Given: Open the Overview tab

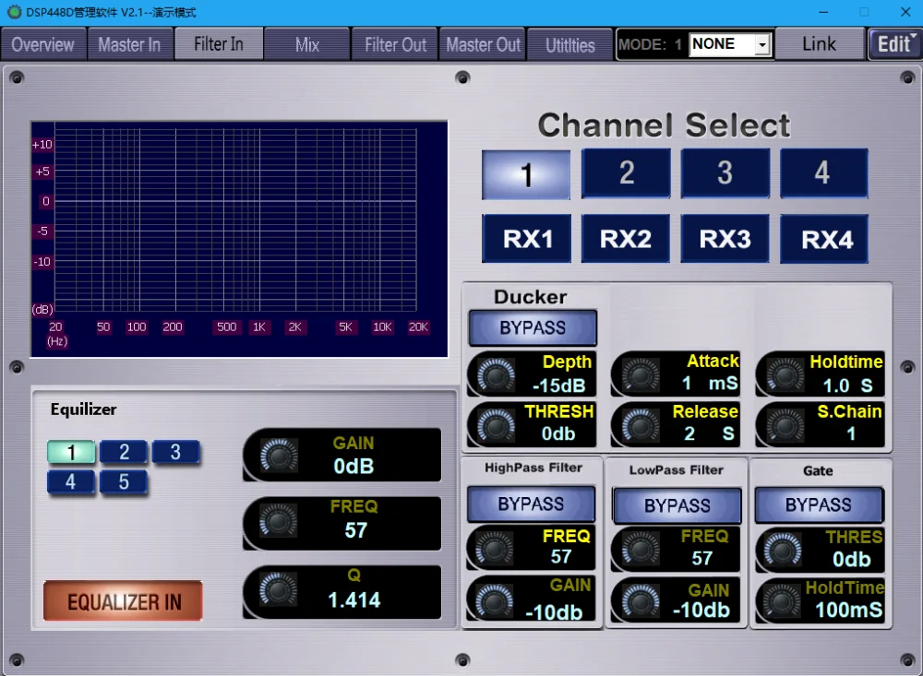Looking at the screenshot, I should (x=43, y=44).
